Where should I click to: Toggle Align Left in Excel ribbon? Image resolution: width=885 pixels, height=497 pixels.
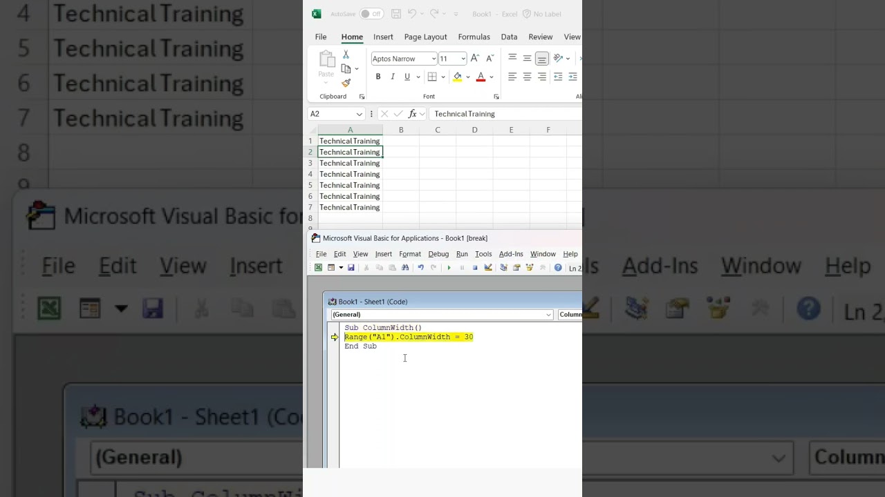512,77
